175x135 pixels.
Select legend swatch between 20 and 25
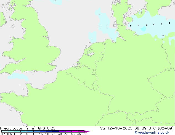coord(49,131)
